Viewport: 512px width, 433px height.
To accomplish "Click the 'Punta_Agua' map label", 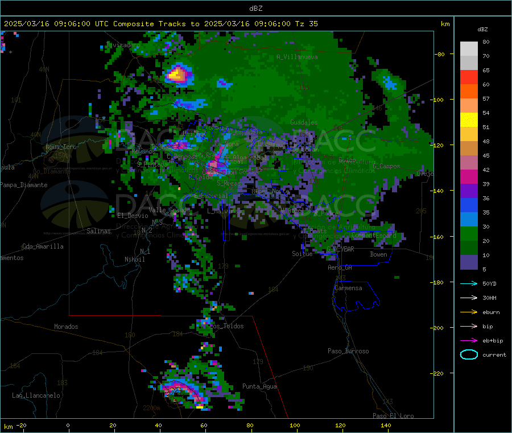I will pos(259,386).
